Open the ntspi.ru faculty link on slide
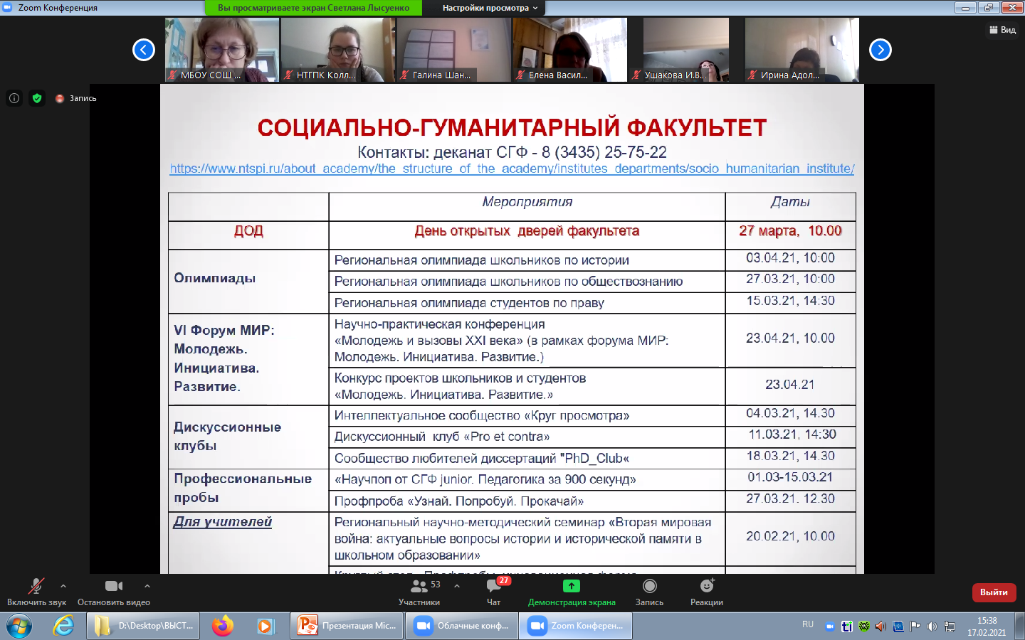Screen dimensions: 1025x640 (x=512, y=169)
